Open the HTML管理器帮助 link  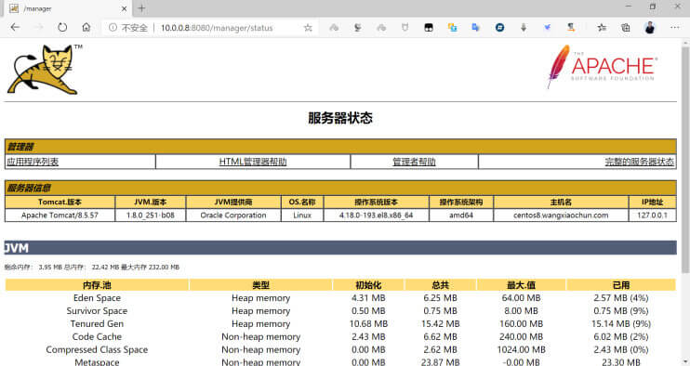click(253, 162)
